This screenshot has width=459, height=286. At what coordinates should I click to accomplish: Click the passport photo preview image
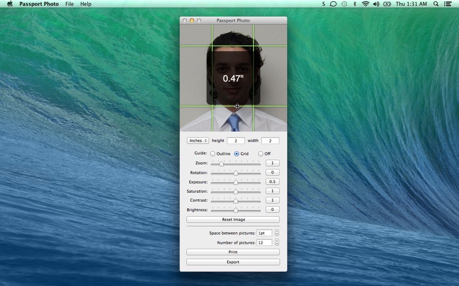pos(234,78)
